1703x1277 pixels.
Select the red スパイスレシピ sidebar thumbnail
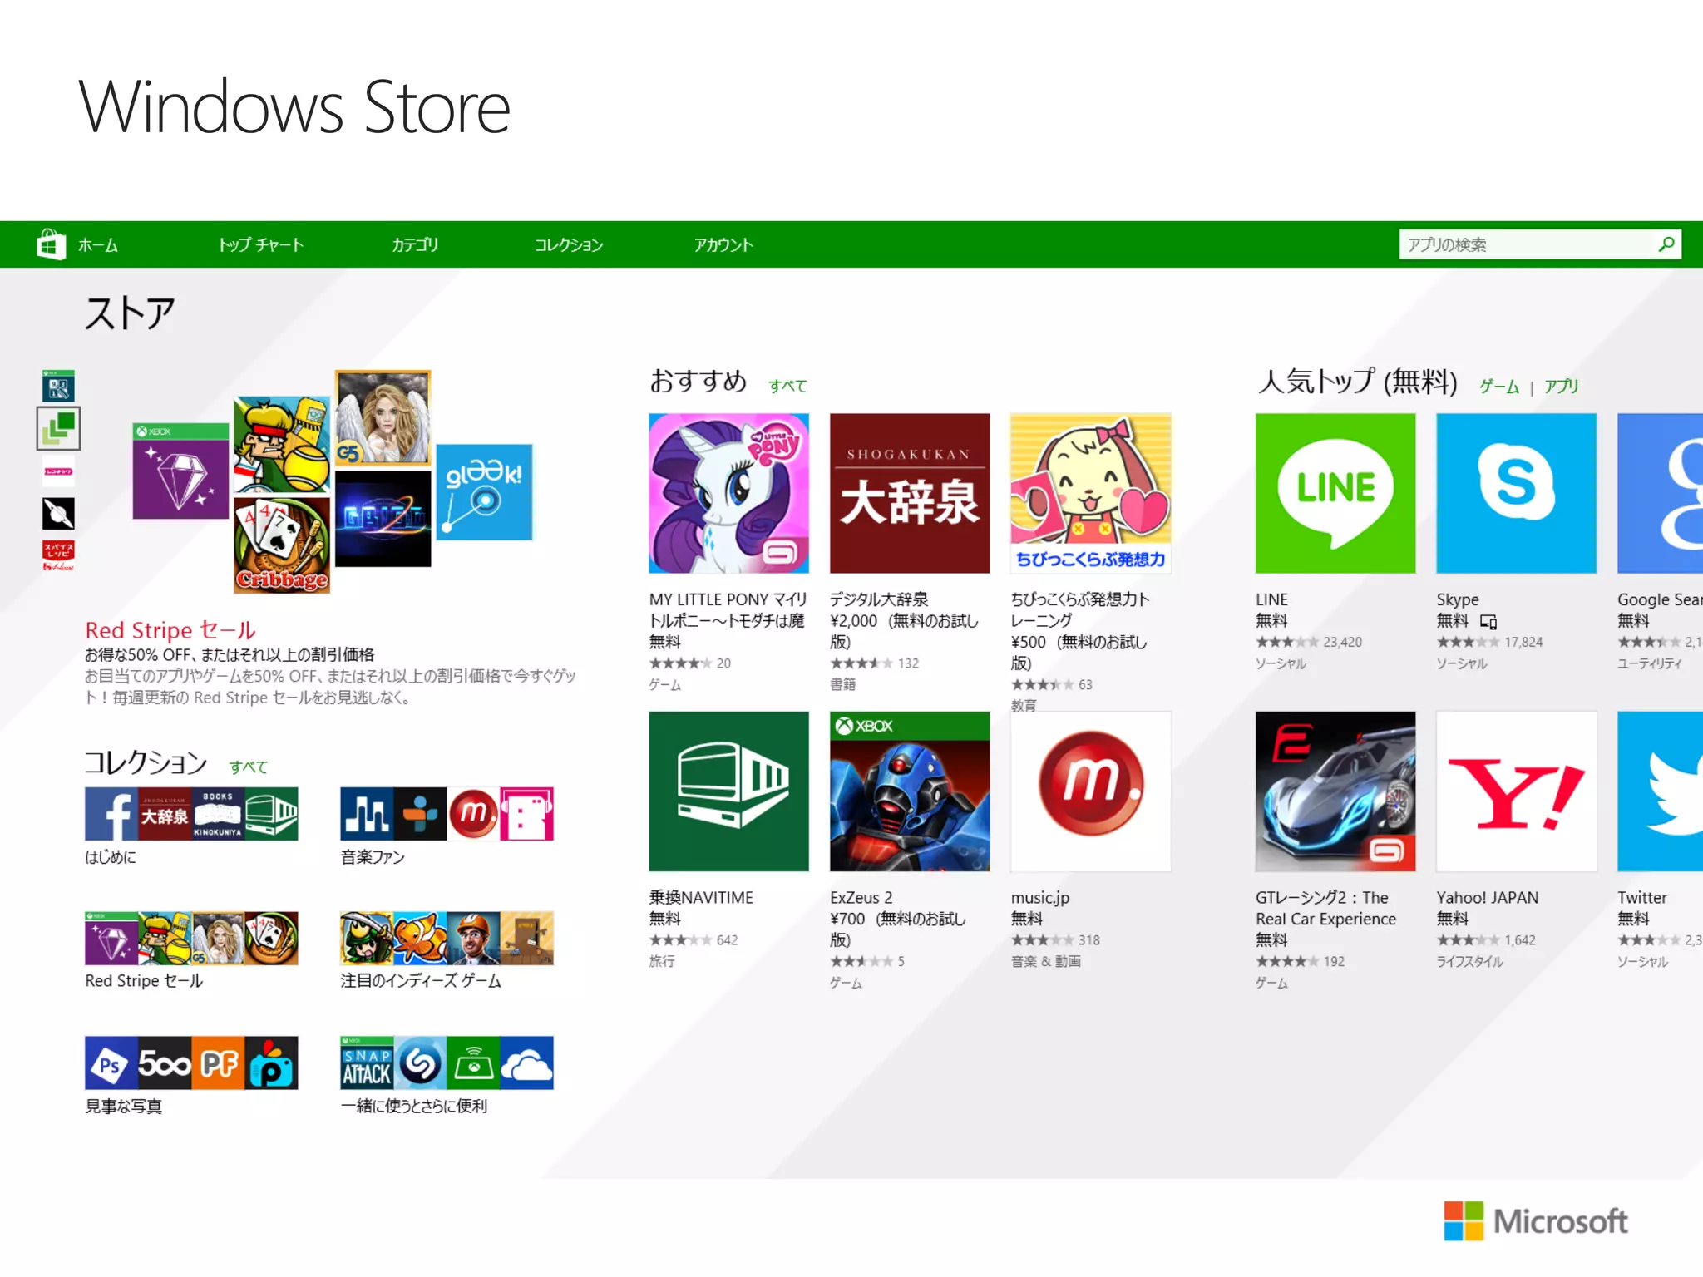point(58,555)
